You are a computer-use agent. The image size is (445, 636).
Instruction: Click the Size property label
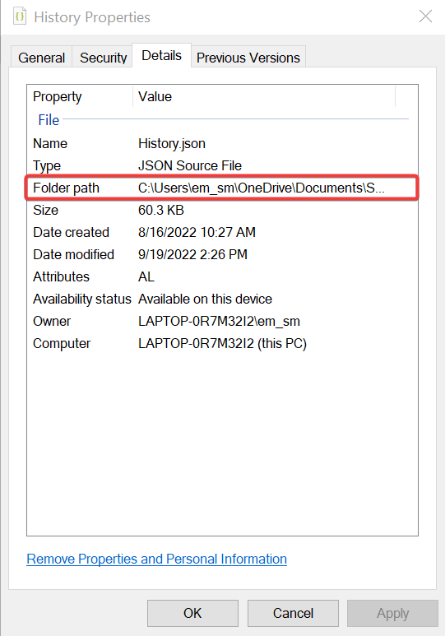45,210
